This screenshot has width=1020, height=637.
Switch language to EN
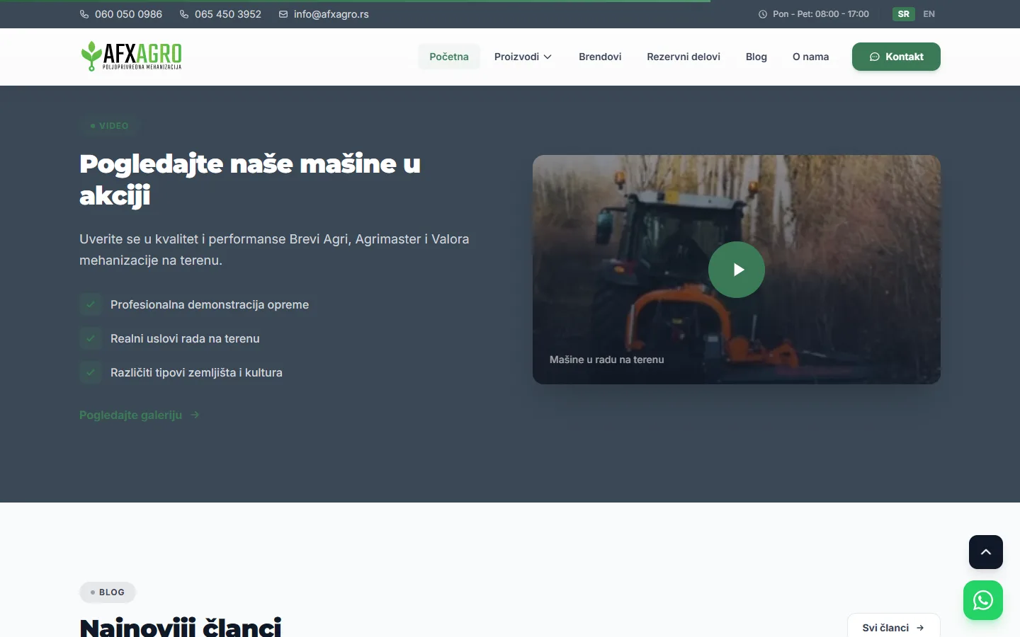929,14
